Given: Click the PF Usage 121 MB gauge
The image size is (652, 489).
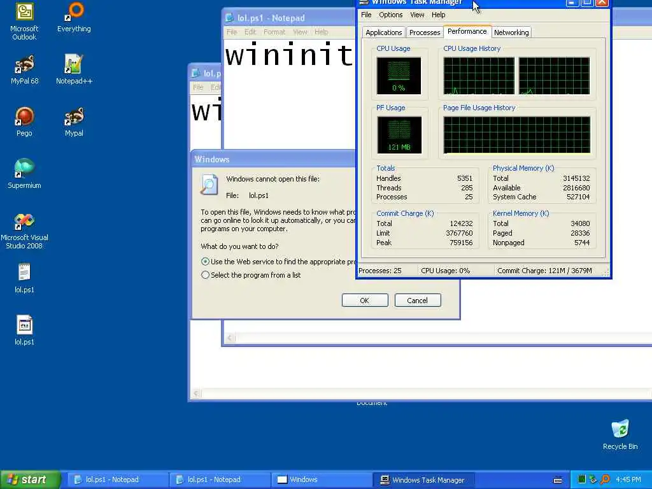Looking at the screenshot, I should click(x=399, y=135).
